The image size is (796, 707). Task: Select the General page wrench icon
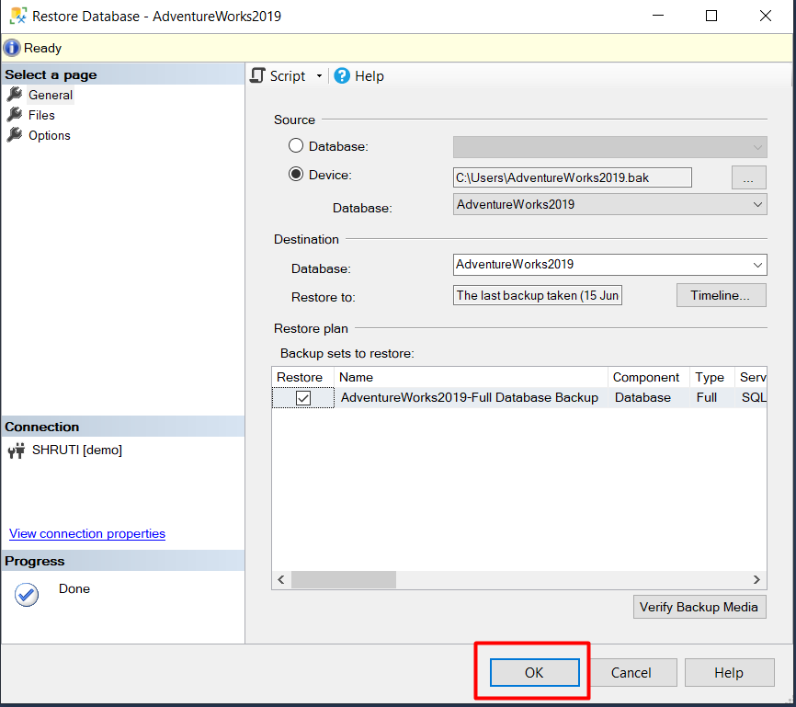tap(16, 95)
